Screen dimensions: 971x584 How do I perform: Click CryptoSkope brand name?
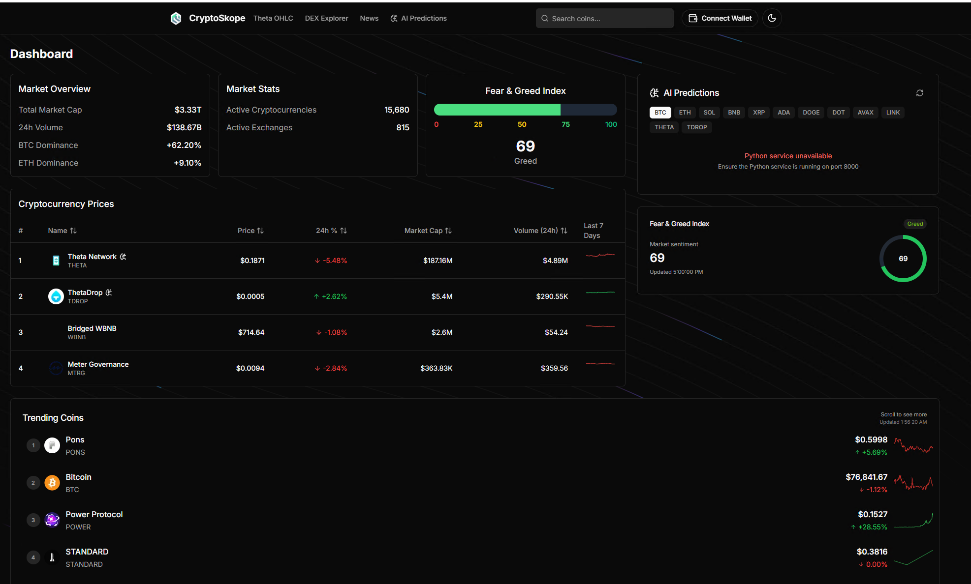tap(217, 18)
